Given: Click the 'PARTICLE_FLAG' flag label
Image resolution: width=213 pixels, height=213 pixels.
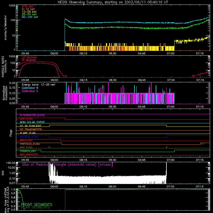Looking at the screenshot, I should pos(30,144).
